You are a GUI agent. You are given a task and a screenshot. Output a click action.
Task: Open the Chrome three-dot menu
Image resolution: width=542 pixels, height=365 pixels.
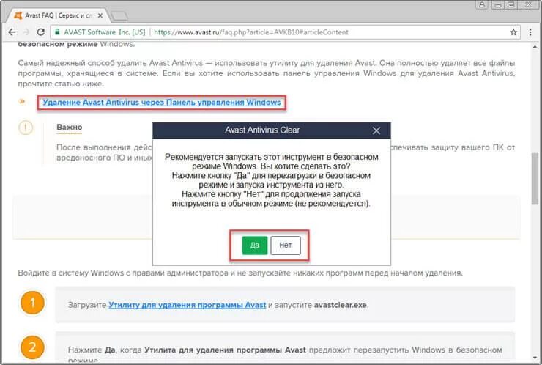pyautogui.click(x=530, y=32)
